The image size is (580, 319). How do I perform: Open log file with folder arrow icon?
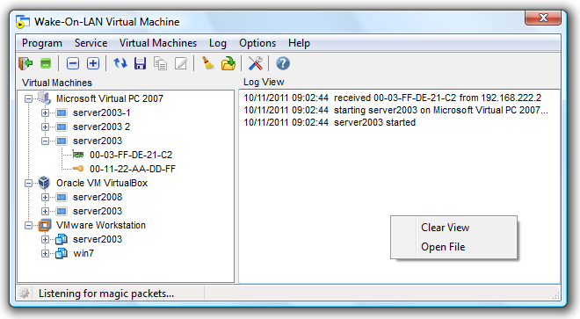tap(228, 63)
